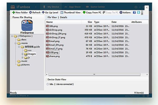The image size is (158, 105).
Task: Refresh the file list
Action: tap(35, 12)
